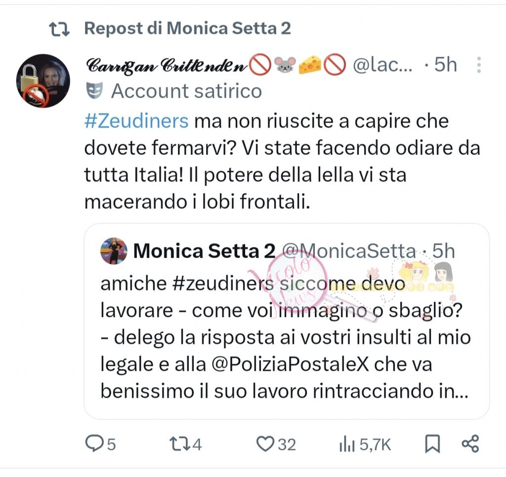
Task: Tap the small Monica Setta 2 avatar
Action: click(114, 251)
